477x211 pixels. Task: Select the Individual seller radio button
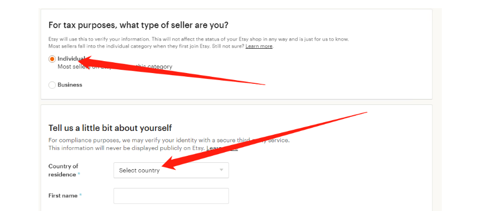pos(52,59)
